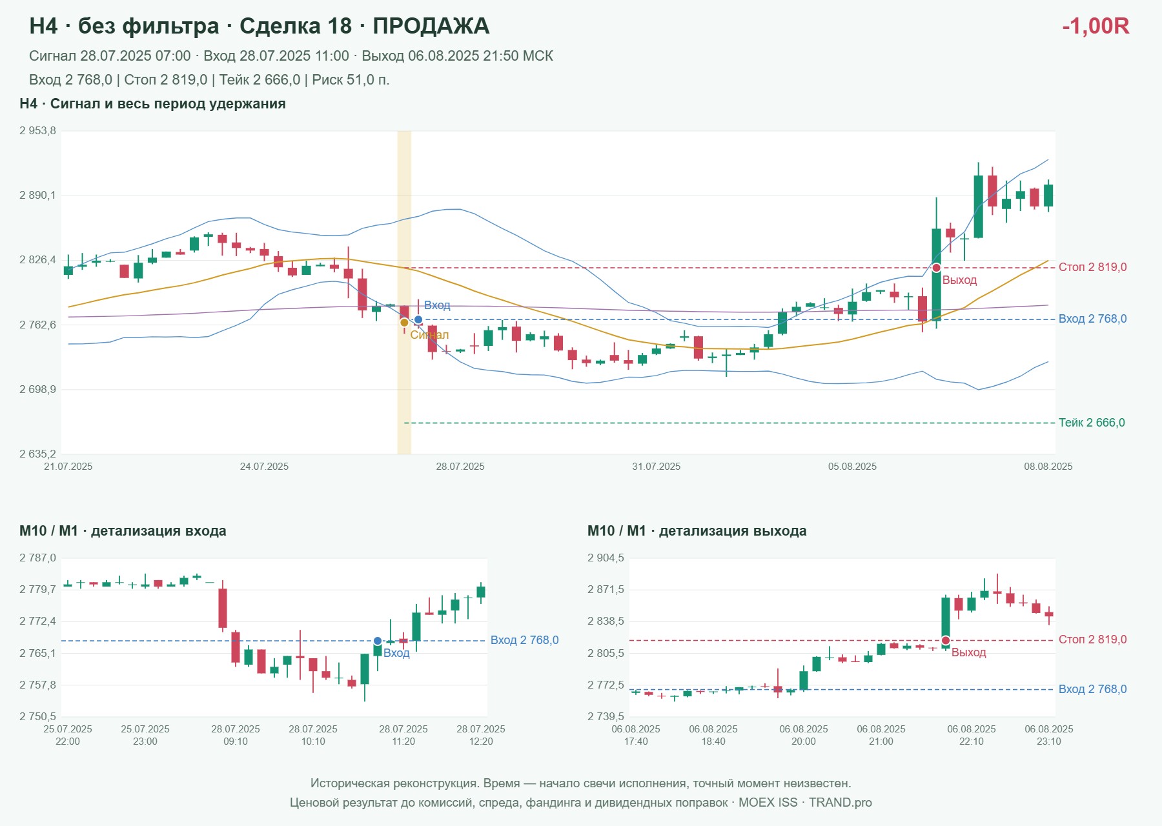Click the 2 698,9 price axis label
1162x826 pixels.
coord(37,390)
